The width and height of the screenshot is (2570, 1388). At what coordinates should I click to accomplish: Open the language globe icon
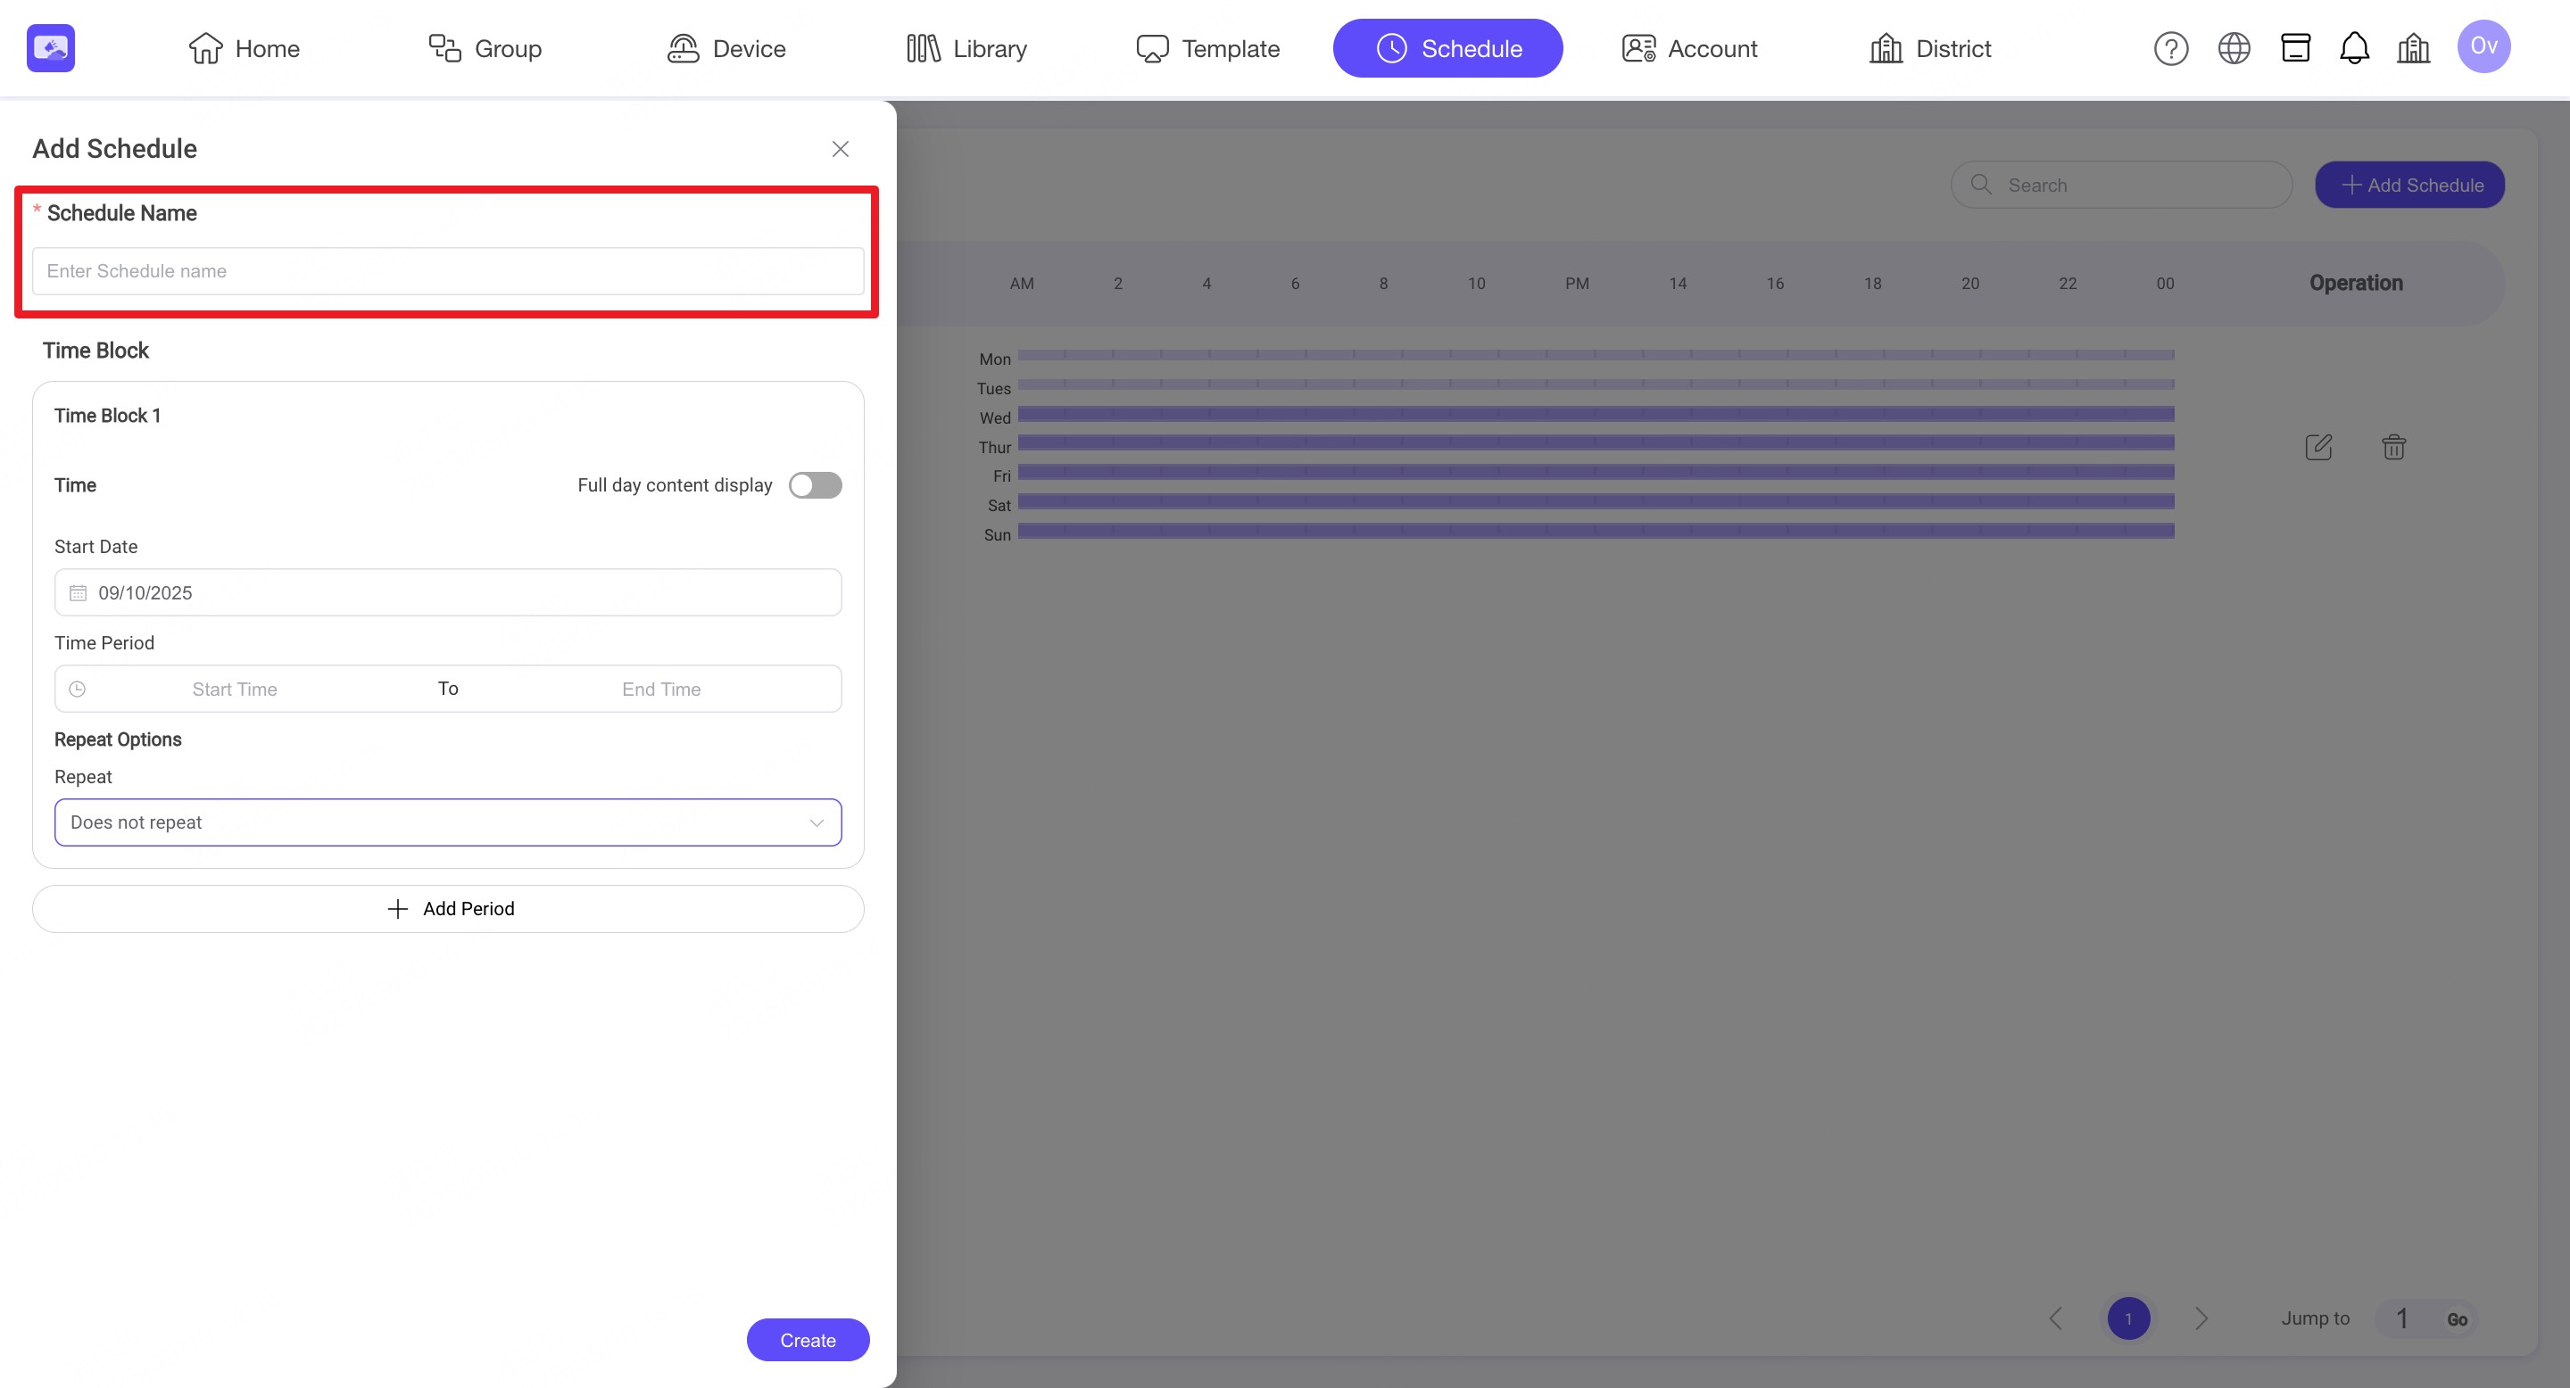2233,48
